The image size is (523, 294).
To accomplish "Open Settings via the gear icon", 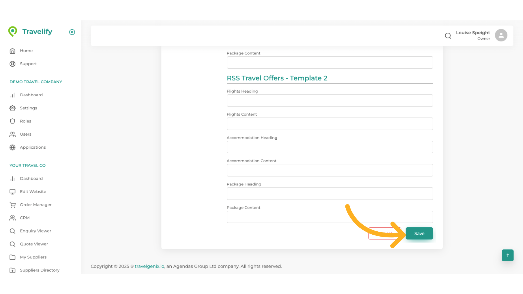I will click(13, 108).
